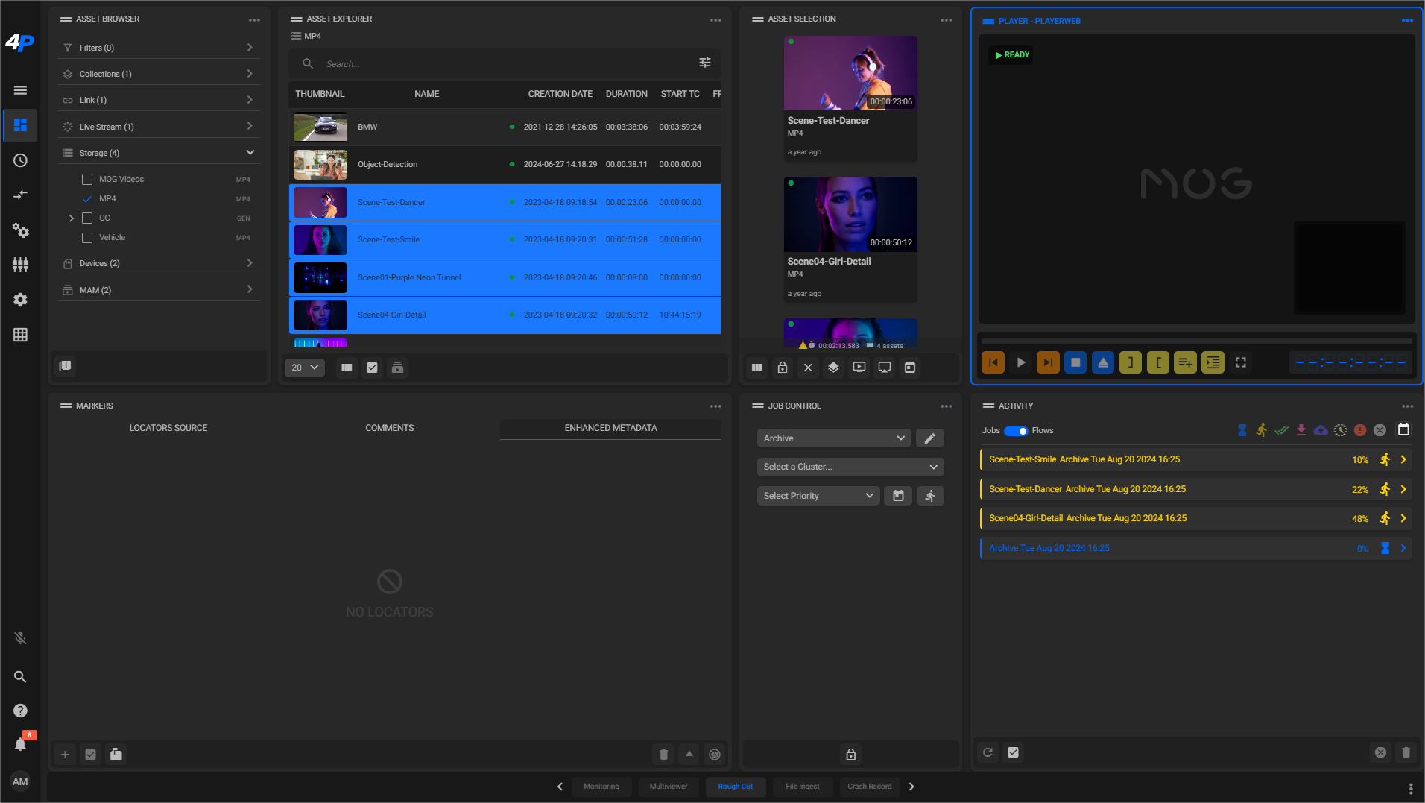Click the schedule calendar icon in Job Control
Screen dimensions: 1425x803
click(898, 496)
